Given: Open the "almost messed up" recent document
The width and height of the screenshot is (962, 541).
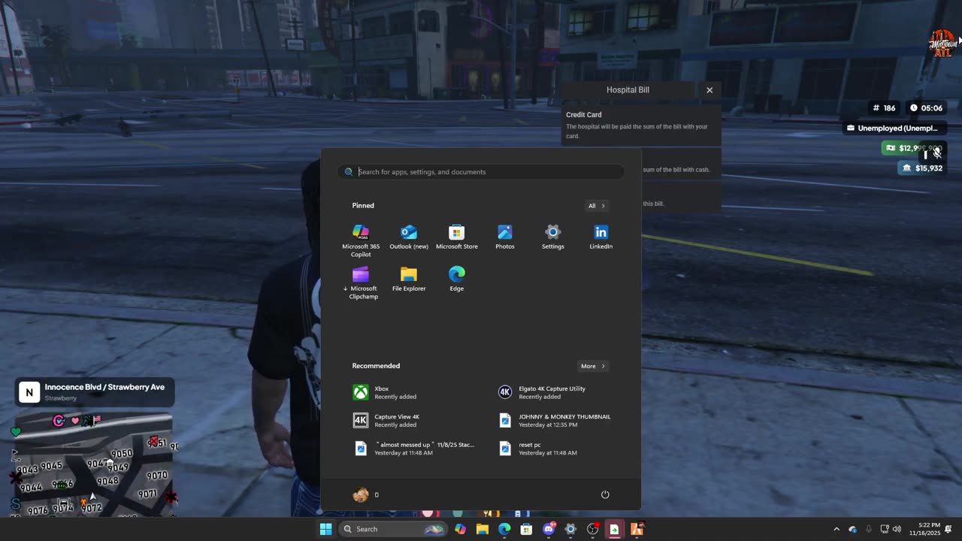Looking at the screenshot, I should pyautogui.click(x=415, y=449).
